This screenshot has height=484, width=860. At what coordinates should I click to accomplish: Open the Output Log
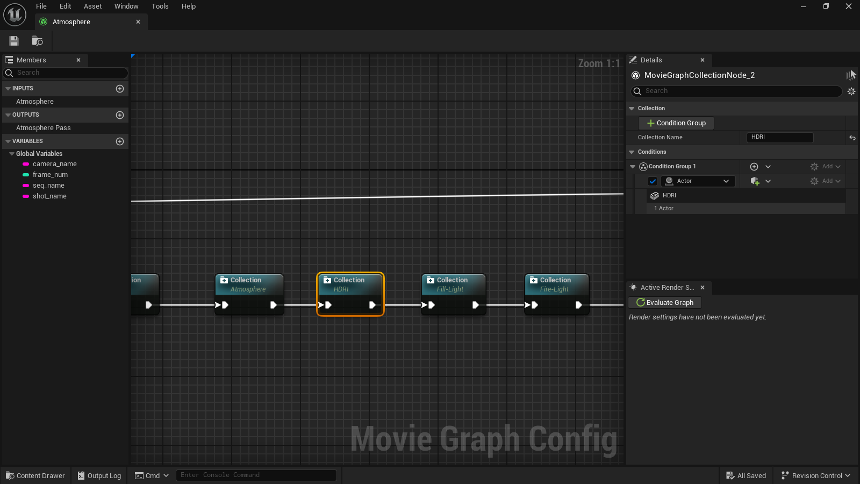[x=99, y=475]
